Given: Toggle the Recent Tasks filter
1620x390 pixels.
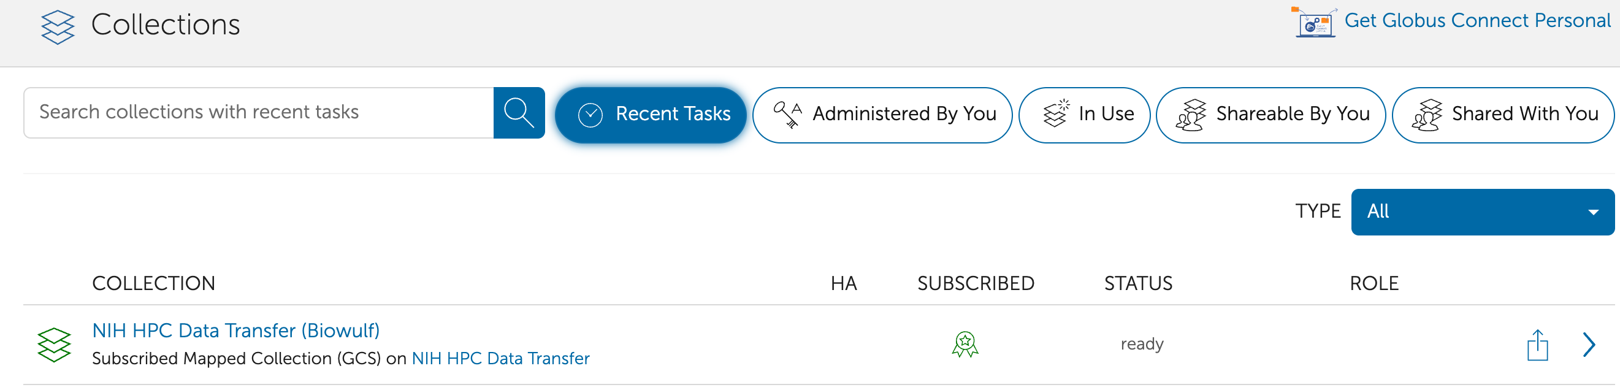Looking at the screenshot, I should point(651,115).
